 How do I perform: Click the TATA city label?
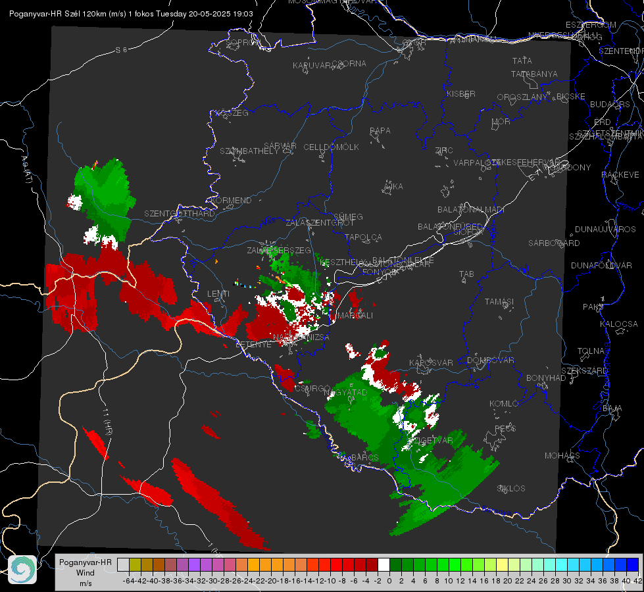click(x=522, y=61)
